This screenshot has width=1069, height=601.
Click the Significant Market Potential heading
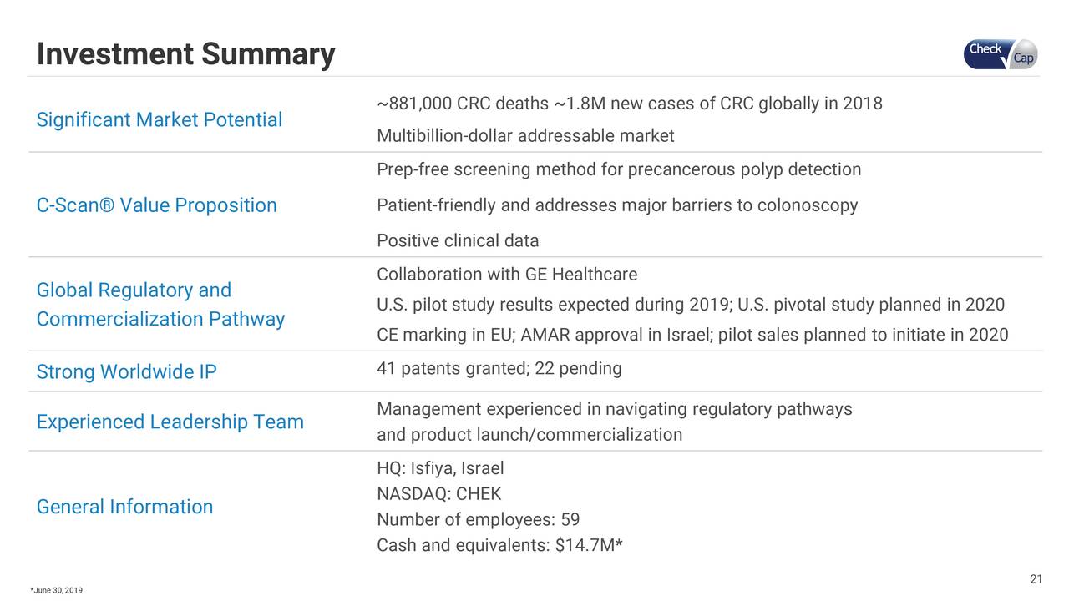160,120
